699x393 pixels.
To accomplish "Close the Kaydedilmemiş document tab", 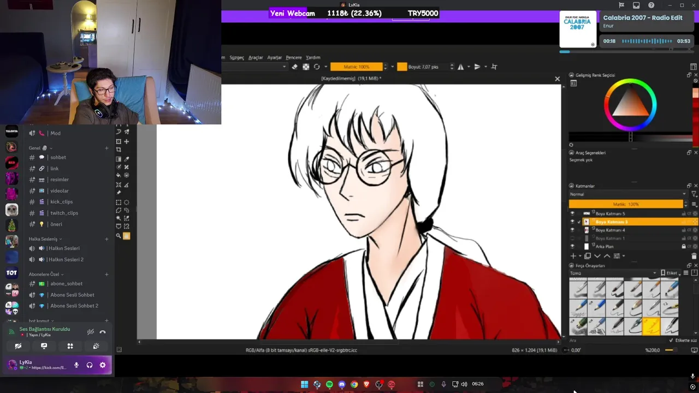I will coord(557,79).
